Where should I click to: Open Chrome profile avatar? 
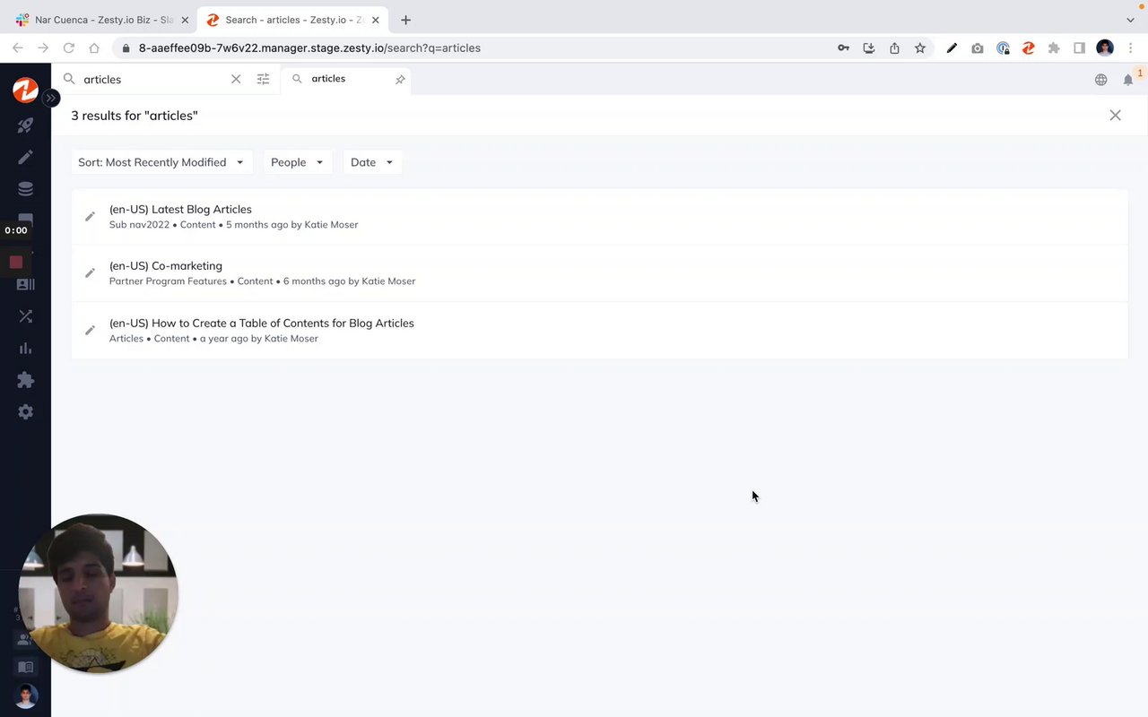1105,48
